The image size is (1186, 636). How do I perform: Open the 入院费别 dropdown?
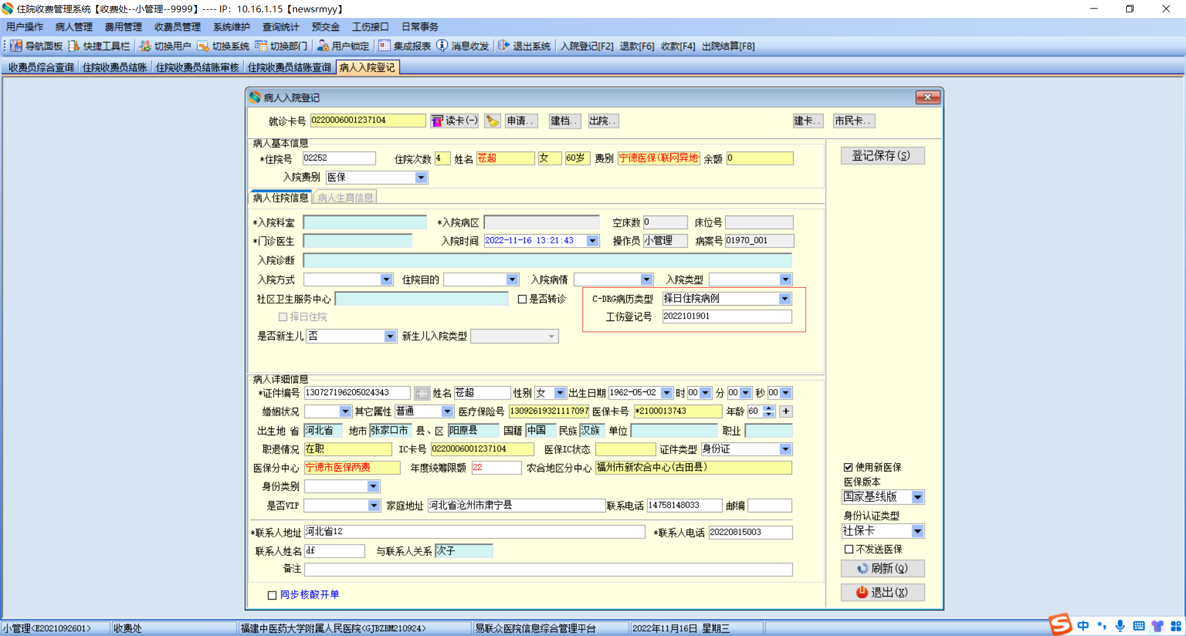point(421,178)
